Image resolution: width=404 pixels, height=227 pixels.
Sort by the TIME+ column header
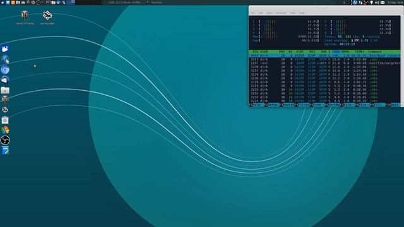(x=359, y=52)
